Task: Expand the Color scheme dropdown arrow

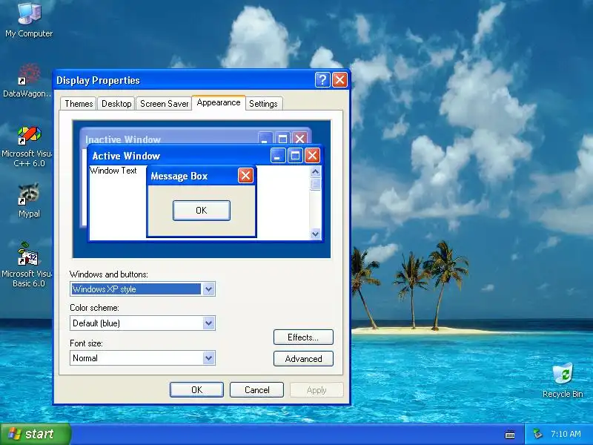Action: (208, 323)
